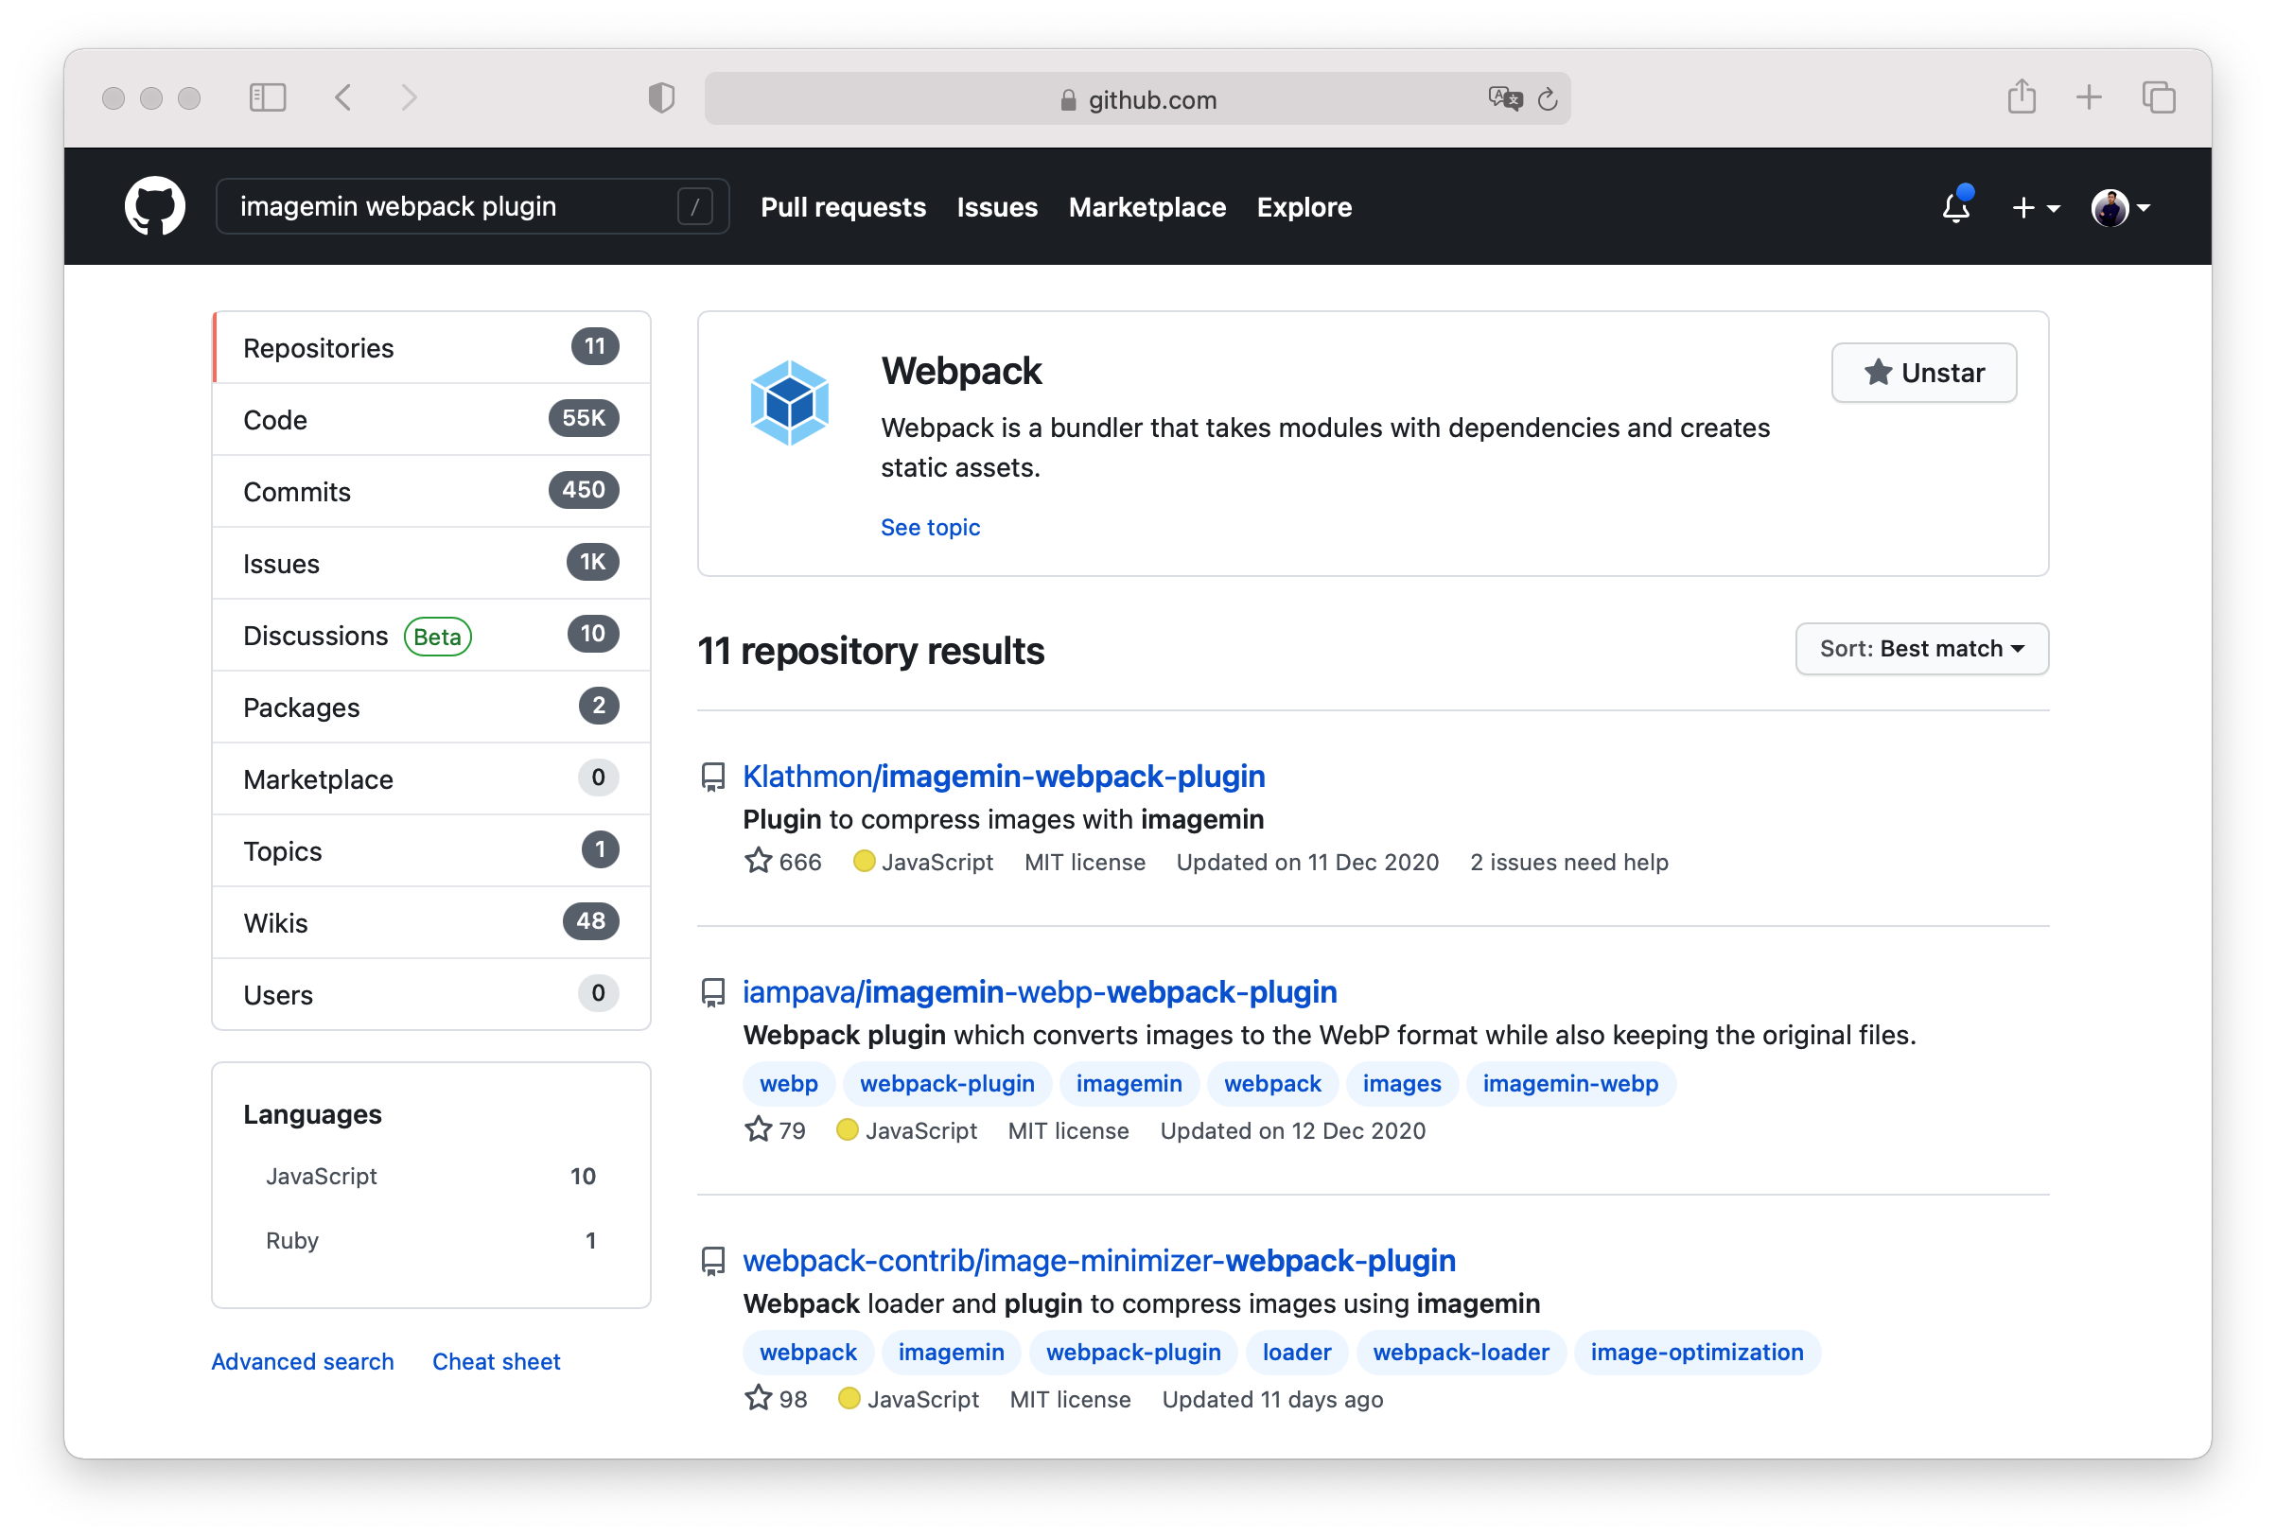Viewport: 2276px width, 1538px height.
Task: Go back with Safari back arrow
Action: click(x=342, y=98)
